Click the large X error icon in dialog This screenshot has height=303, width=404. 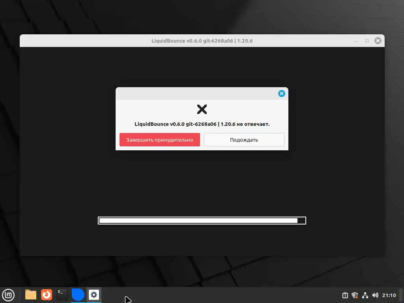point(202,109)
